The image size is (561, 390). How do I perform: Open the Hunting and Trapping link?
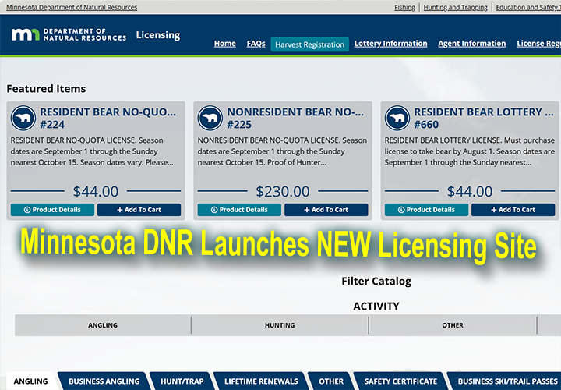click(x=456, y=7)
